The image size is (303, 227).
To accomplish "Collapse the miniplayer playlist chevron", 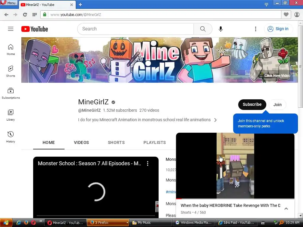I will (286, 209).
